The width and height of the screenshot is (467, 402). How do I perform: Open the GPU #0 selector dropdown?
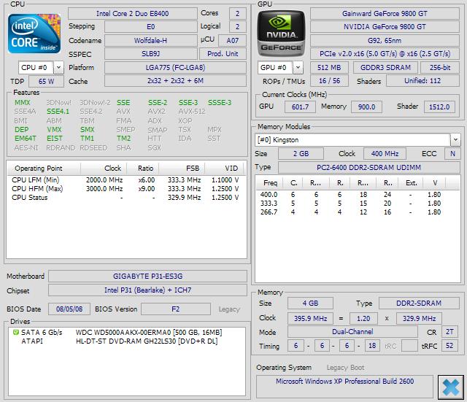pos(298,68)
